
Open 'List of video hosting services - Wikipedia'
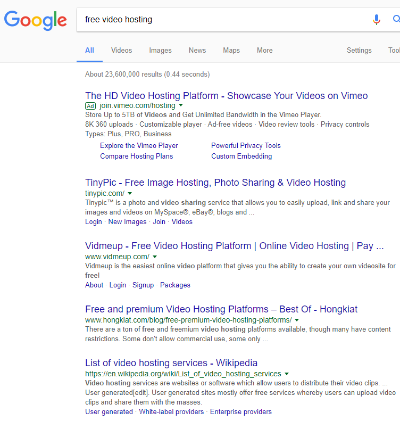171,363
